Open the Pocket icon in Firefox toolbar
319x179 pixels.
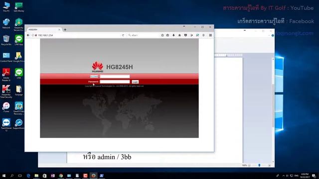tap(185, 35)
